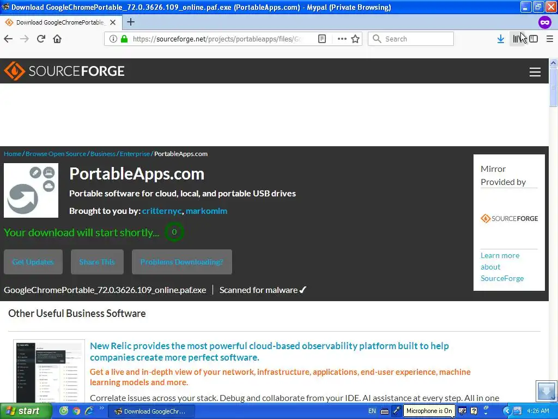Image resolution: width=558 pixels, height=419 pixels.
Task: Click the SourceForge logo in header
Action: click(64, 71)
